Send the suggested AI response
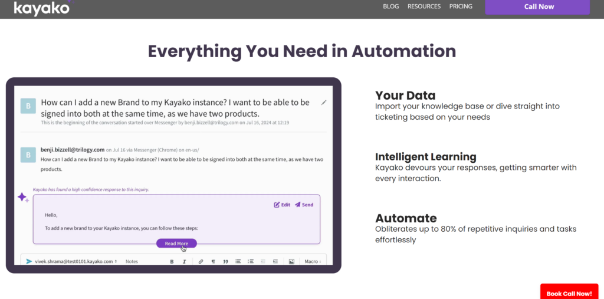Screen dimensions: 604x299 304,205
